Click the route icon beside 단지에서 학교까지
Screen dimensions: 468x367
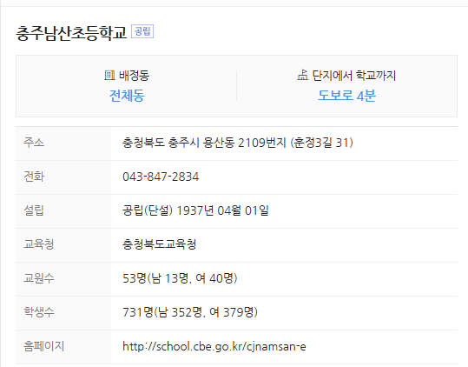302,75
